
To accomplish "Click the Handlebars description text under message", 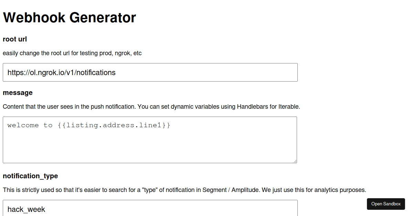I will click(x=151, y=107).
